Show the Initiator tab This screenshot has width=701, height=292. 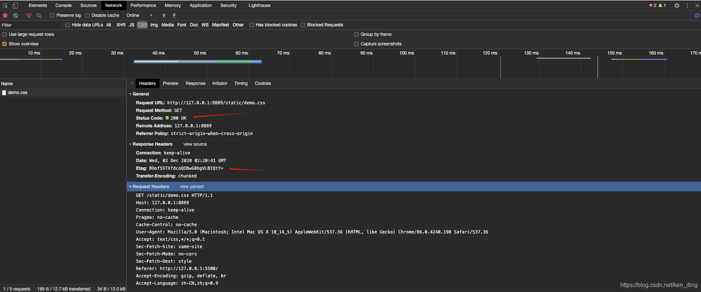[x=220, y=83]
